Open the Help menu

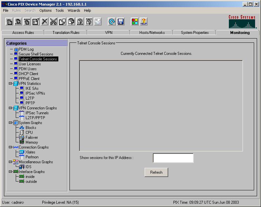[x=88, y=10]
